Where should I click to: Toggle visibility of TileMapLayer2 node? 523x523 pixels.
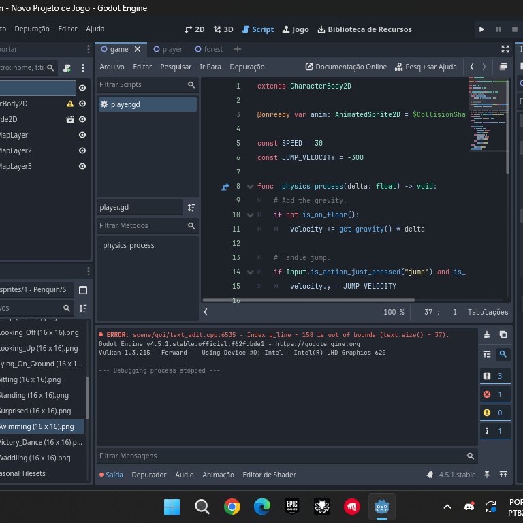(x=82, y=150)
